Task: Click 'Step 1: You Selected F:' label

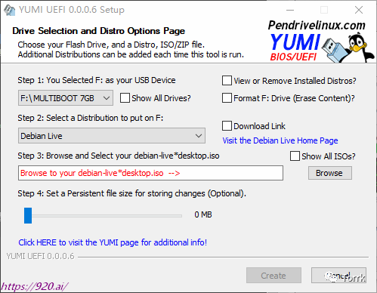Action: [x=97, y=80]
